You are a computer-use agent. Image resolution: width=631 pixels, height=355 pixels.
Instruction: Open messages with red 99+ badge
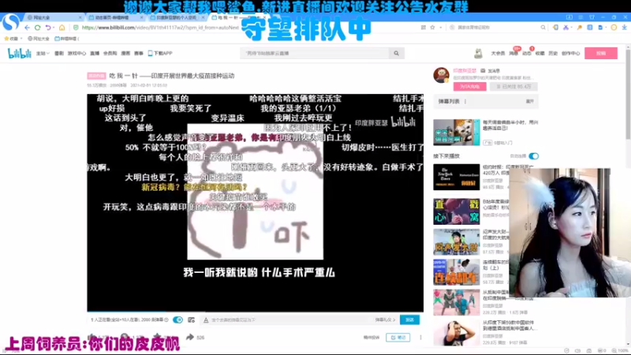point(513,53)
